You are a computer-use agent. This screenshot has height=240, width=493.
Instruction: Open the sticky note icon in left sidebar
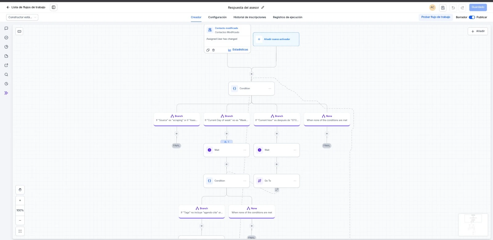6,56
